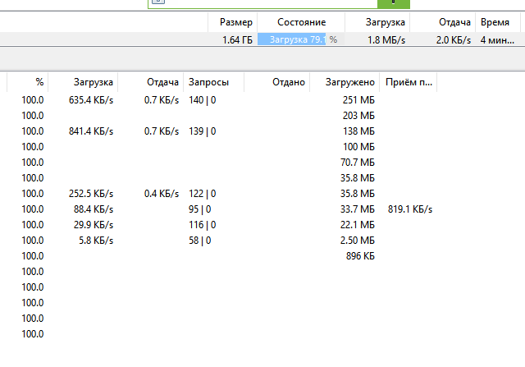Screen dimensions: 525x367
Task: Select peer downloading at 635.4 КБ/s
Action: click(x=91, y=100)
